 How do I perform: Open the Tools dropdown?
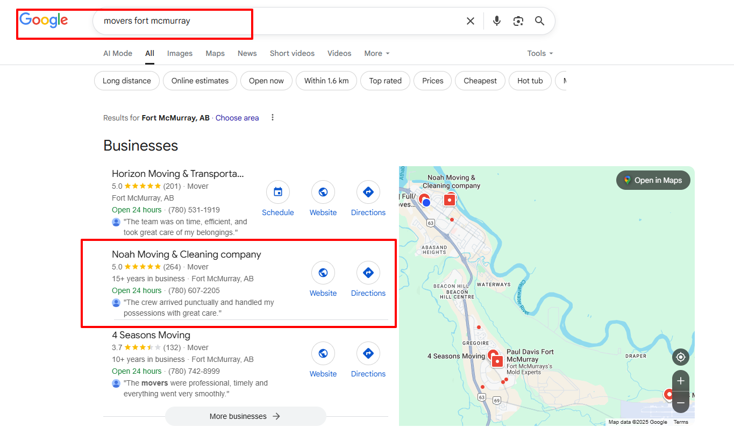pyautogui.click(x=540, y=53)
